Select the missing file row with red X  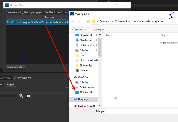pos(37,22)
